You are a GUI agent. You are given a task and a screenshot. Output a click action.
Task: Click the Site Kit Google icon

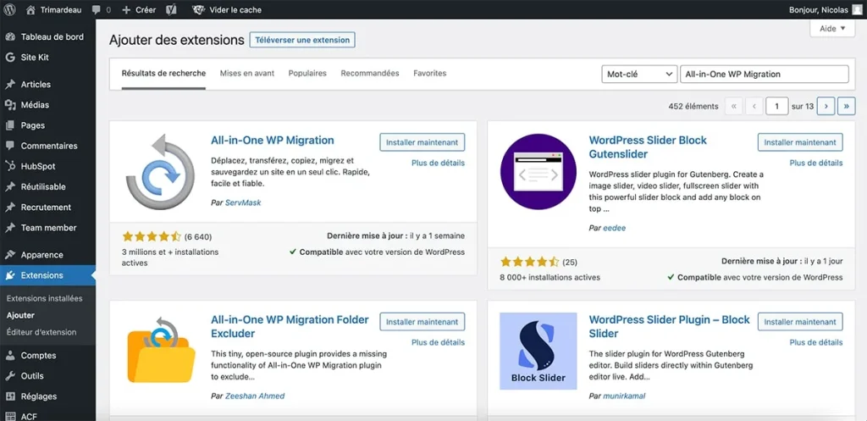pos(10,58)
